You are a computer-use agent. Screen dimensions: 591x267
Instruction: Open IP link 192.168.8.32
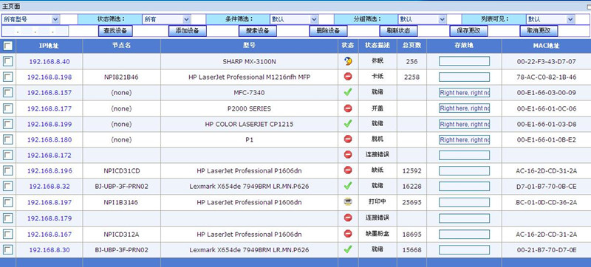[49, 187]
